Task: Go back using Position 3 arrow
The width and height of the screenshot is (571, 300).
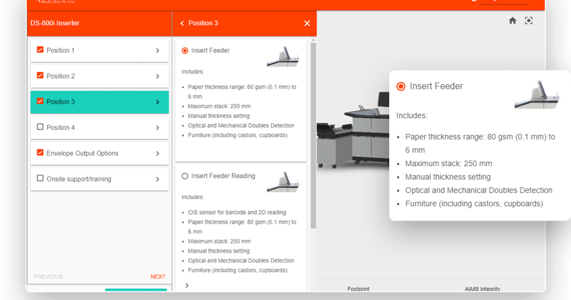Action: [182, 23]
